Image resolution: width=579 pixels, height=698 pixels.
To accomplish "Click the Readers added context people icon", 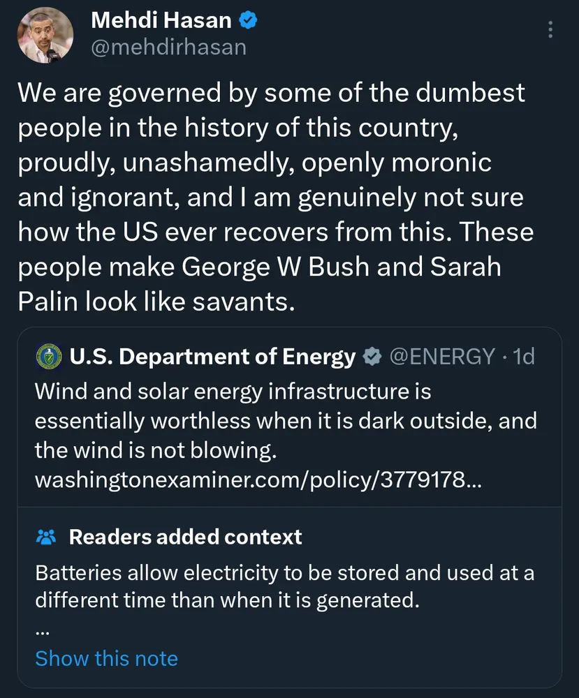I will (46, 537).
